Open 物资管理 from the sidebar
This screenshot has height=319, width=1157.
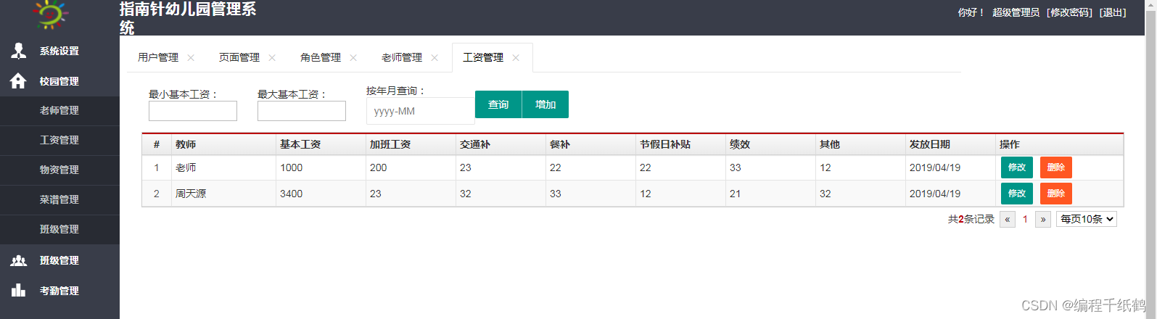click(59, 170)
